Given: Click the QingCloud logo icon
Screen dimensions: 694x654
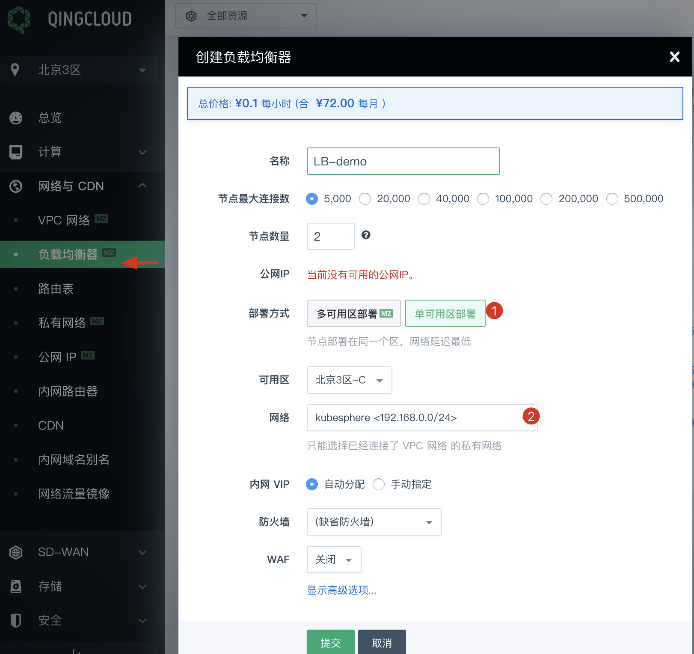Looking at the screenshot, I should coord(18,19).
